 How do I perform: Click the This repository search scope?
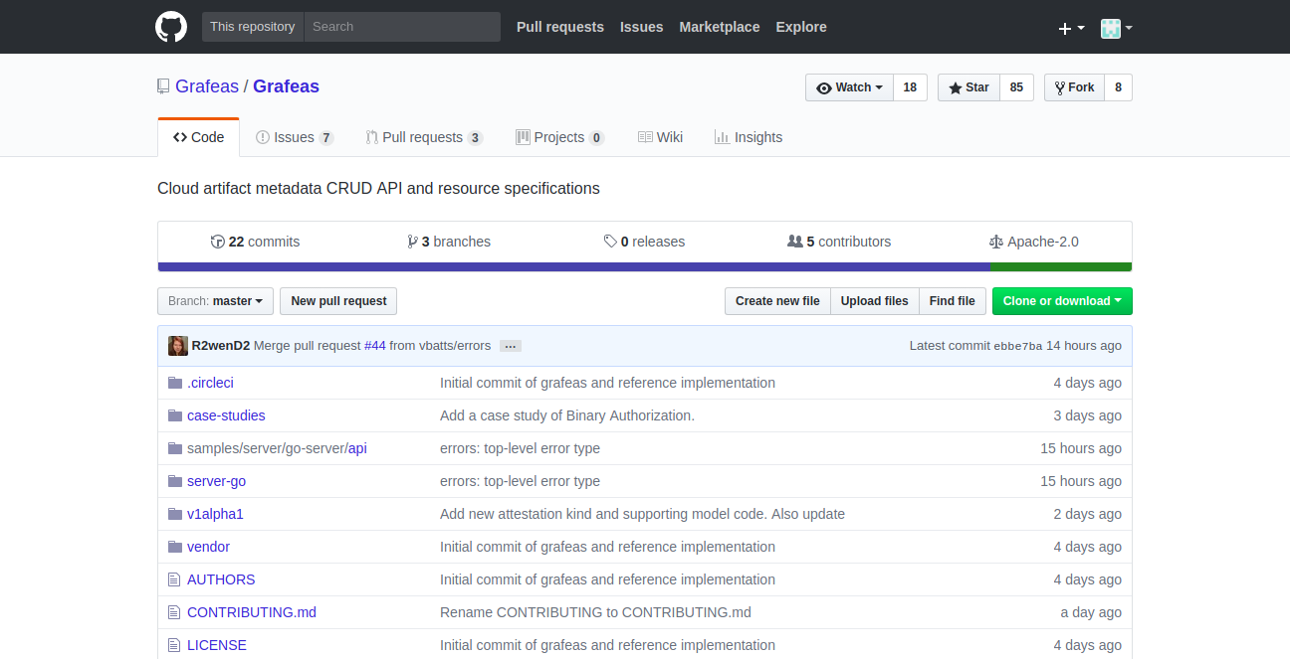[x=253, y=27]
